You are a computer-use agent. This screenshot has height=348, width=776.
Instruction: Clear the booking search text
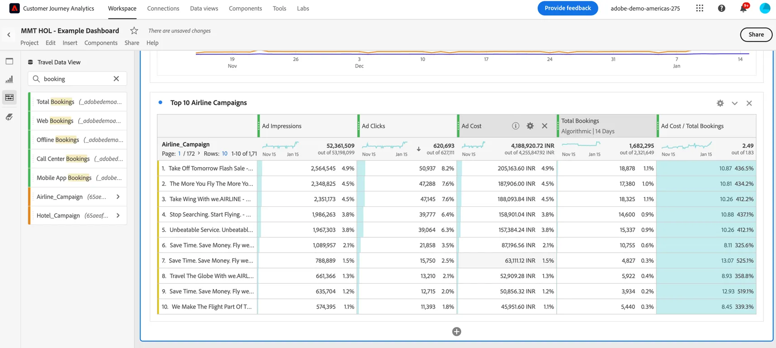(116, 79)
